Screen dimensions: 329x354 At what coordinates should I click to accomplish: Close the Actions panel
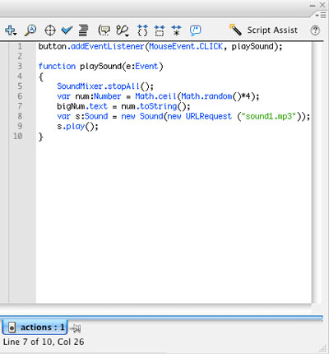[x=322, y=5]
